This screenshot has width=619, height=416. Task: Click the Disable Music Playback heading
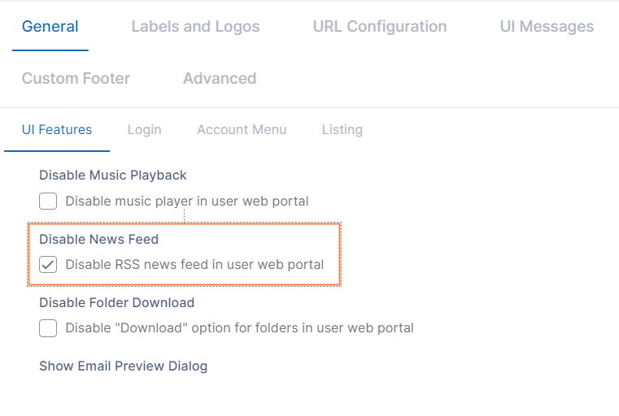pos(113,175)
